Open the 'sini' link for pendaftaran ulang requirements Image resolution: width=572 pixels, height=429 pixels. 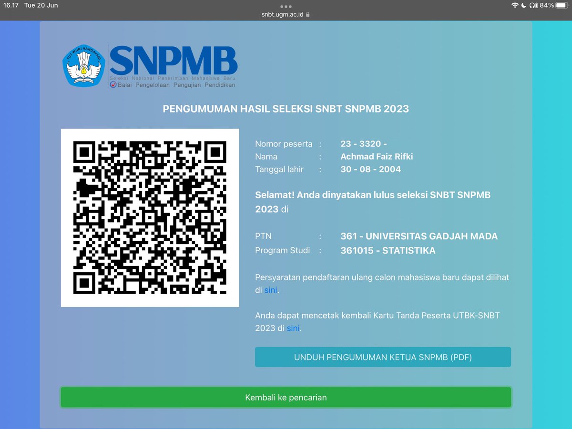[x=271, y=290]
